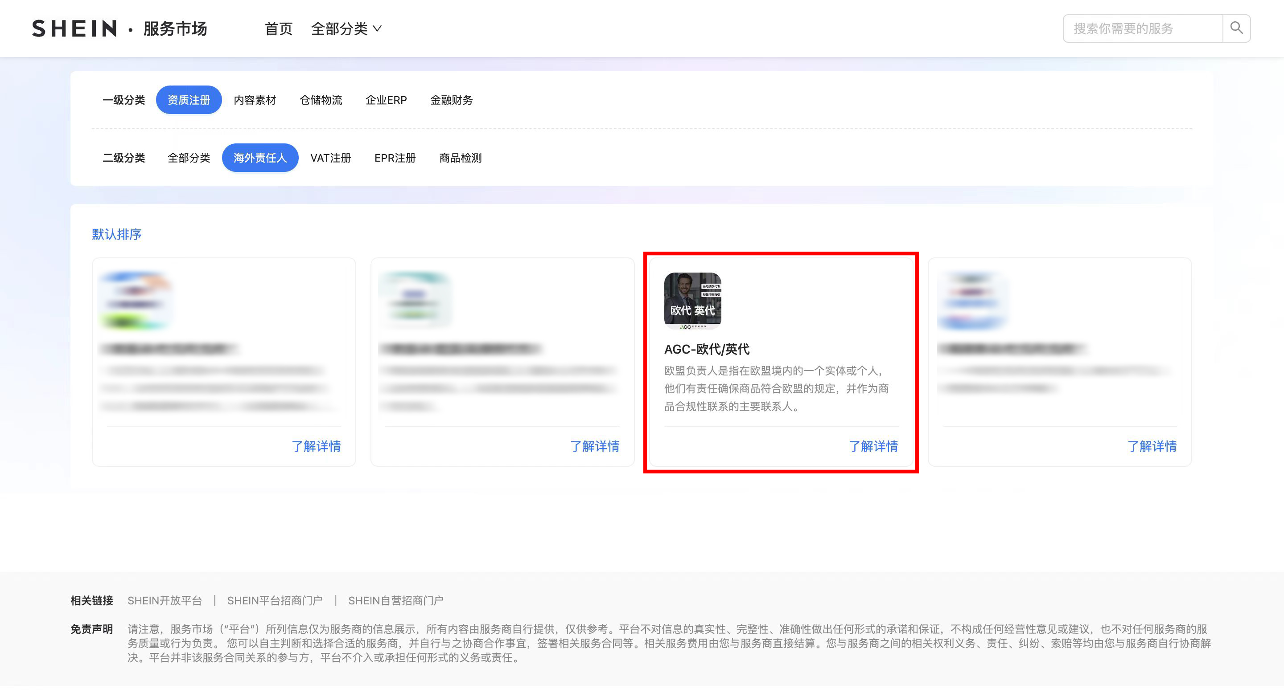Click 默认排序 sort option
Screen dimensions: 1284x693
point(117,234)
